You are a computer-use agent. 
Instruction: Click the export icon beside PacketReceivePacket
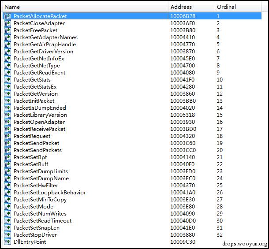[7, 129]
